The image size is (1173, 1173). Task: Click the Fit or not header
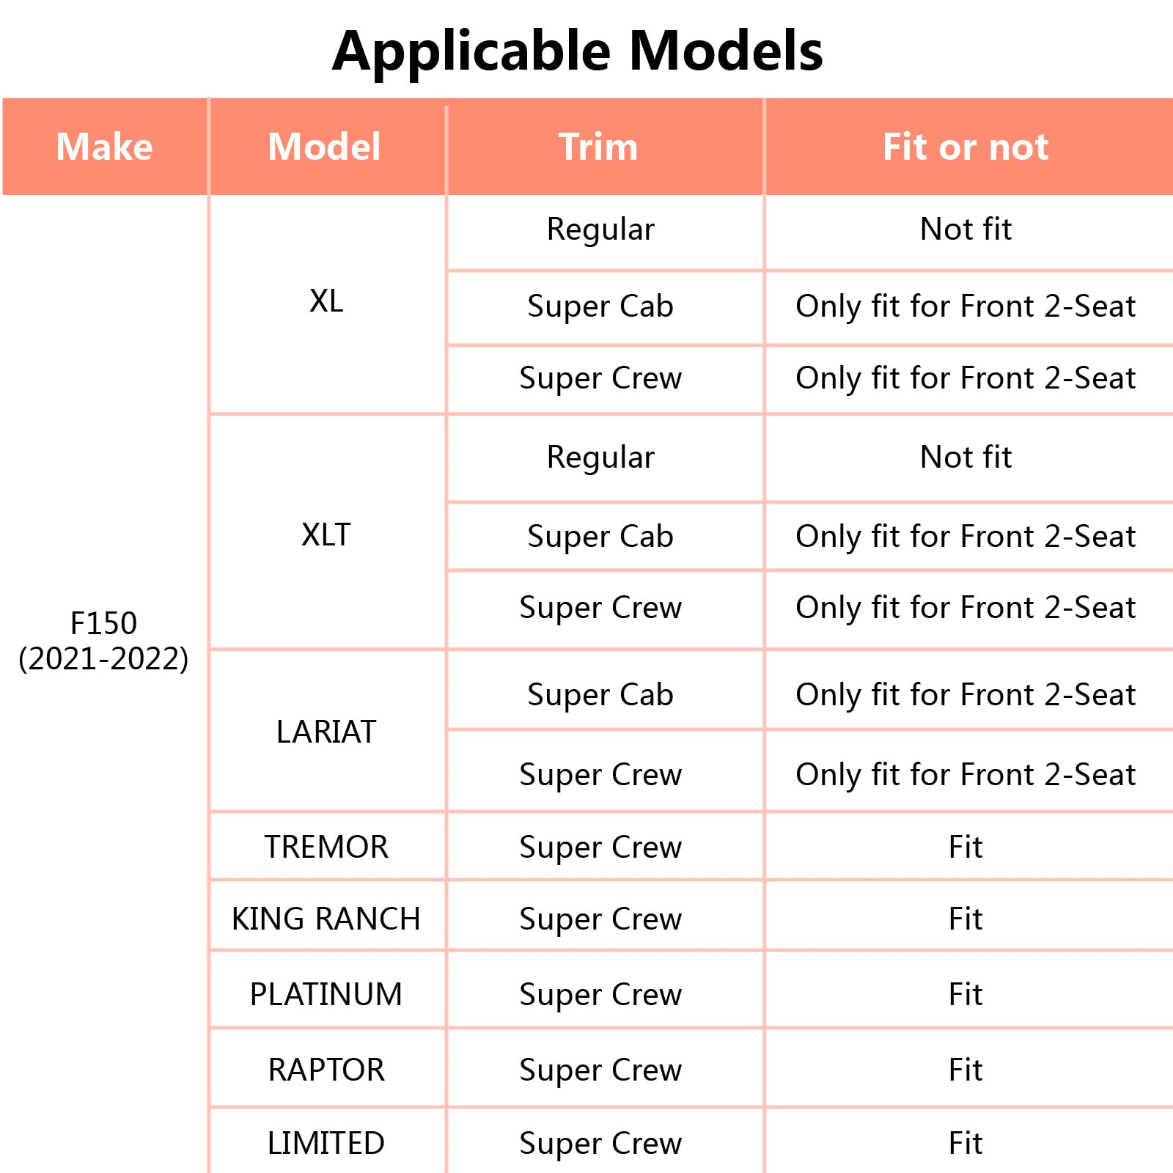[966, 147]
